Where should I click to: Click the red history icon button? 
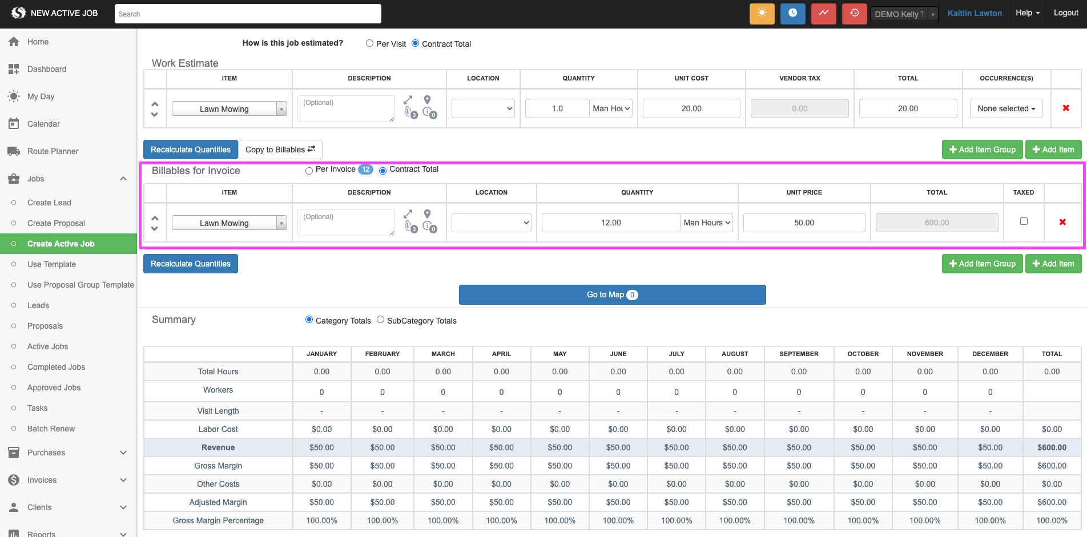(854, 14)
